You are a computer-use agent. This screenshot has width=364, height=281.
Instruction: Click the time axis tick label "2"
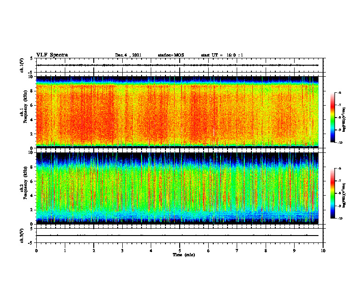pos(94,251)
